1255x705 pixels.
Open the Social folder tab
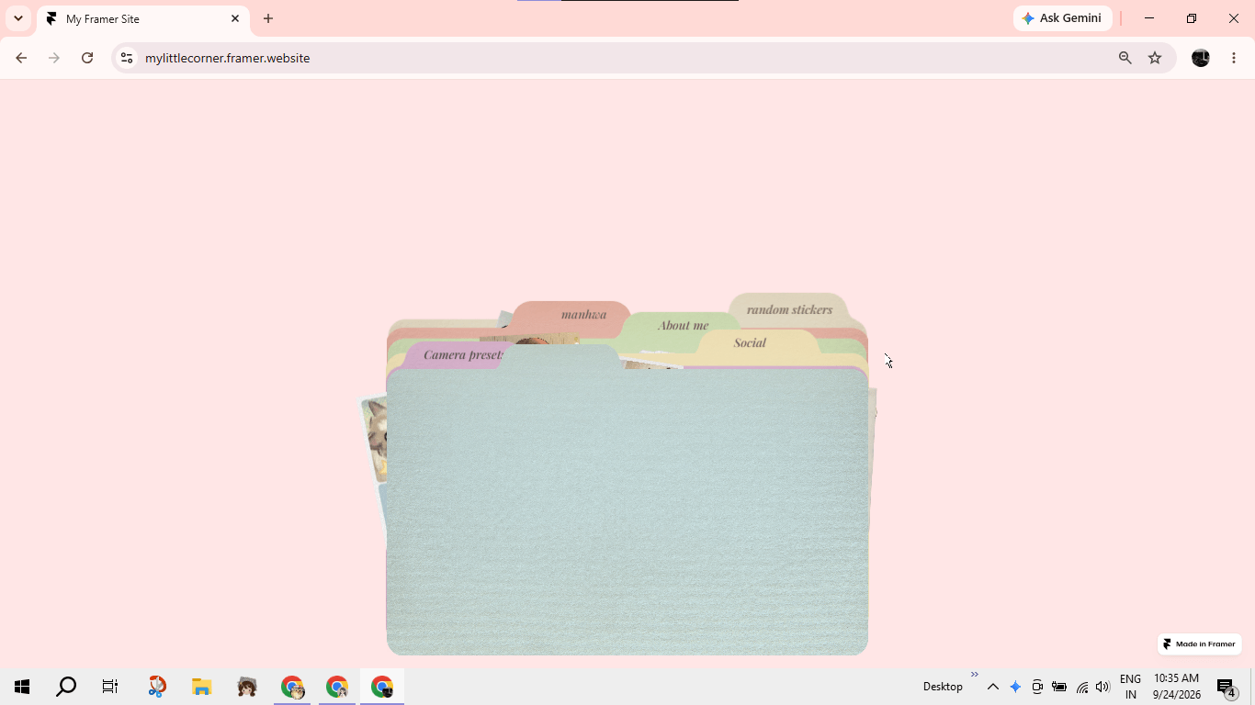tap(757, 342)
